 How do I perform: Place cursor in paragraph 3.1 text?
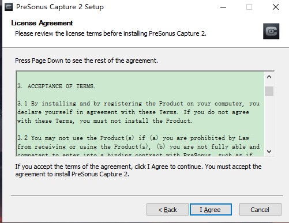(x=138, y=112)
